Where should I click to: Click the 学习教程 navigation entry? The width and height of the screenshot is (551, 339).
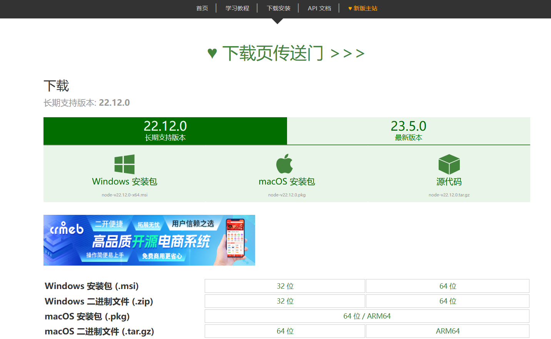[237, 8]
